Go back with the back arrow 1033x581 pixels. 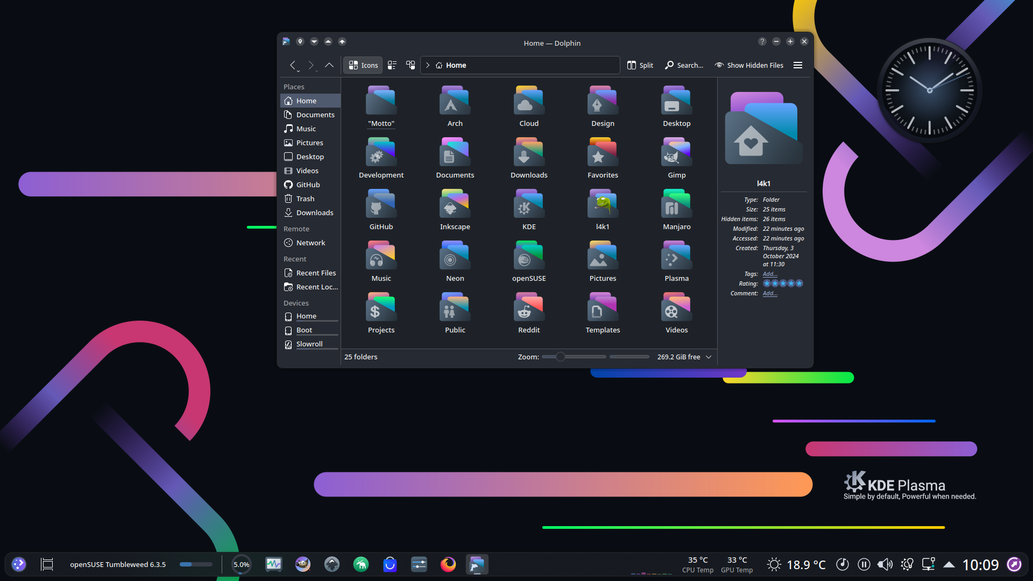click(293, 65)
